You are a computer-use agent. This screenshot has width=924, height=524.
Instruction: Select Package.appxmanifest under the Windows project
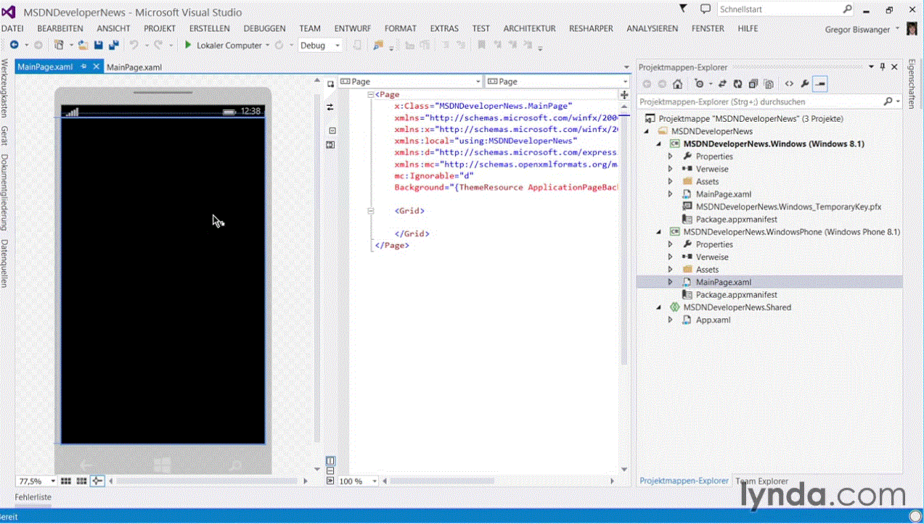click(736, 219)
